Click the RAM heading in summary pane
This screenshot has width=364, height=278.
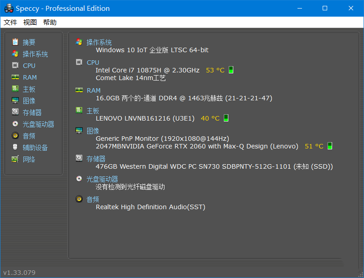click(x=94, y=90)
